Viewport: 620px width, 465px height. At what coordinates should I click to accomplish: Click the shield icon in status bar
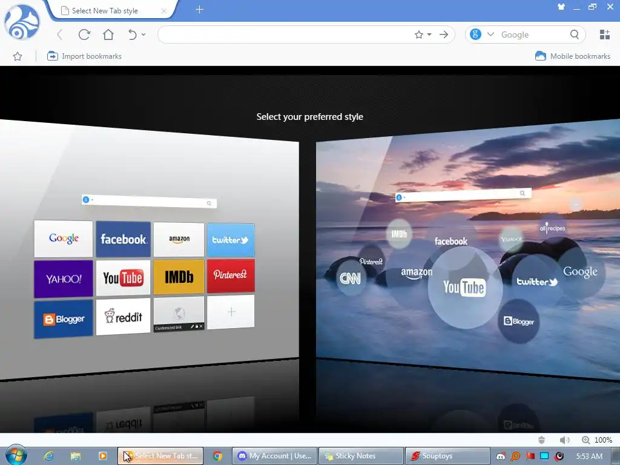542,440
